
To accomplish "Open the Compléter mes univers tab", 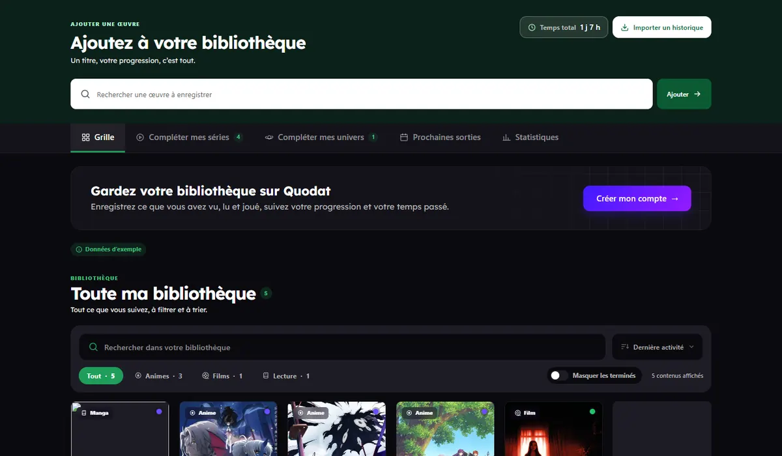I will click(321, 137).
